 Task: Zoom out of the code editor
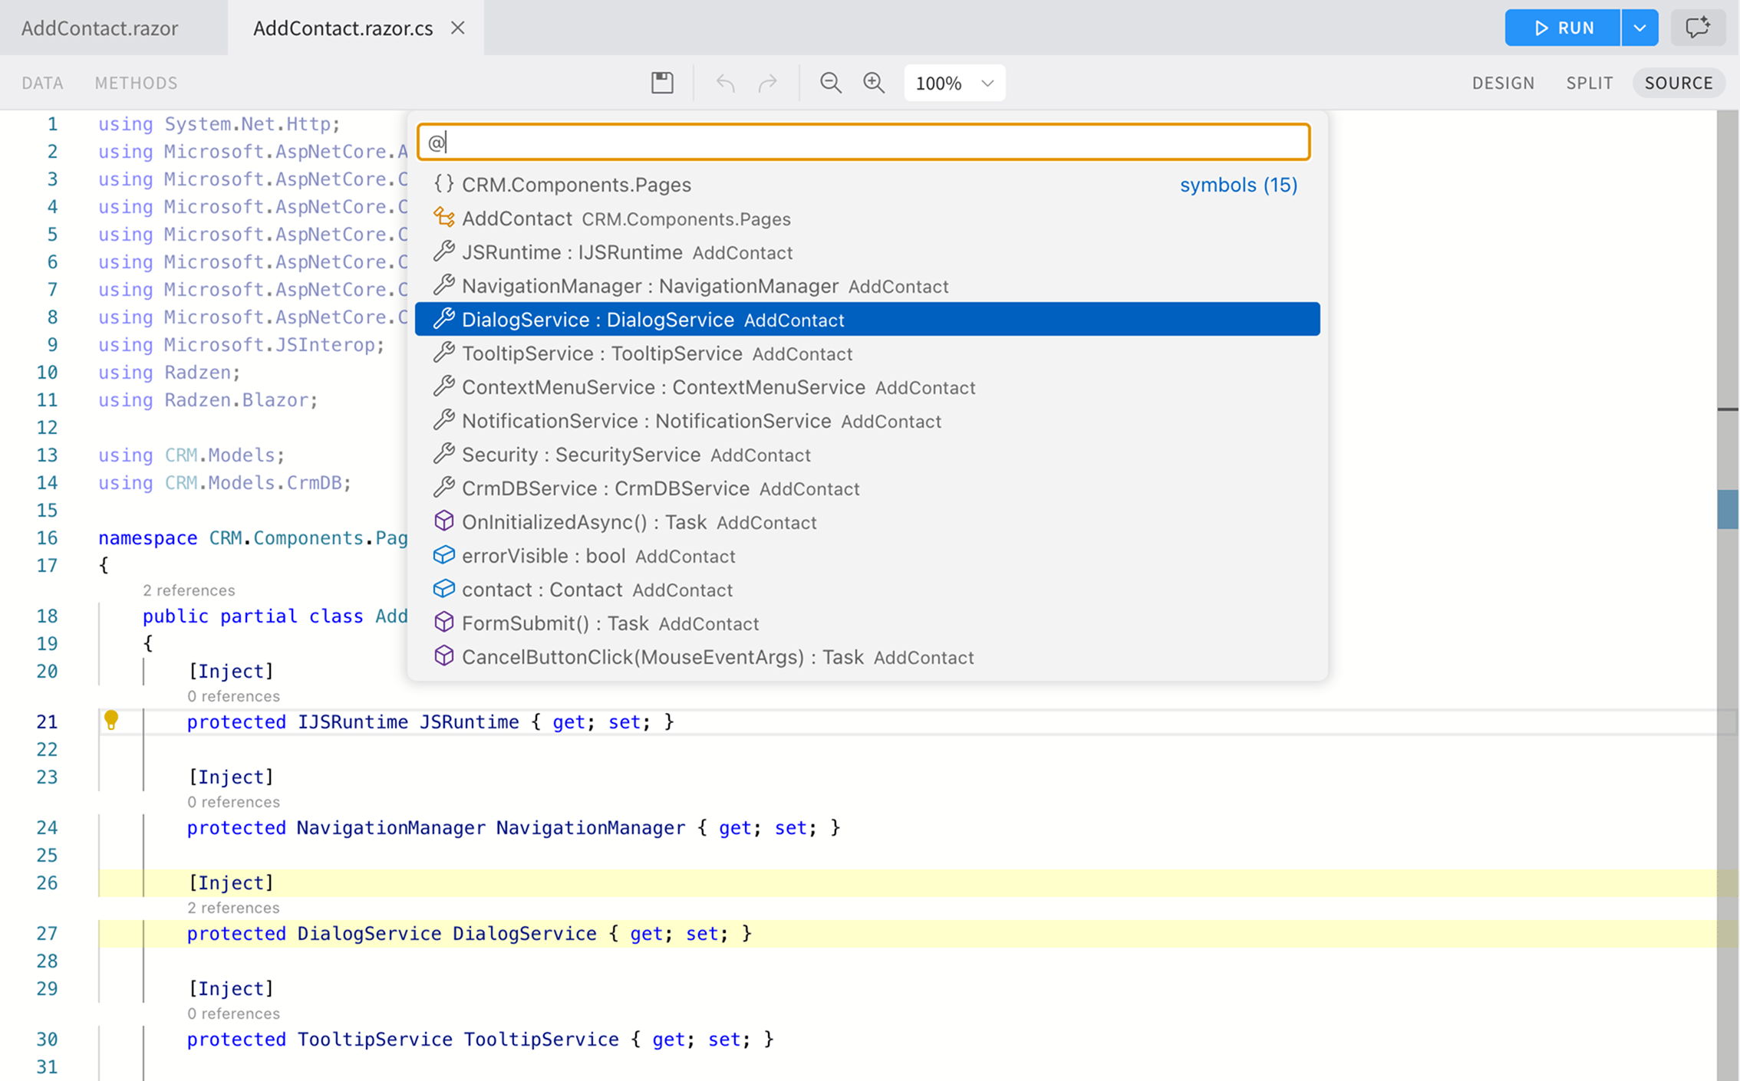point(831,83)
